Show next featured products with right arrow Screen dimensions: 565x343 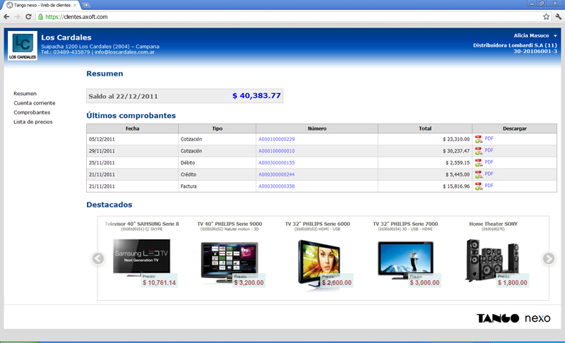tap(549, 258)
